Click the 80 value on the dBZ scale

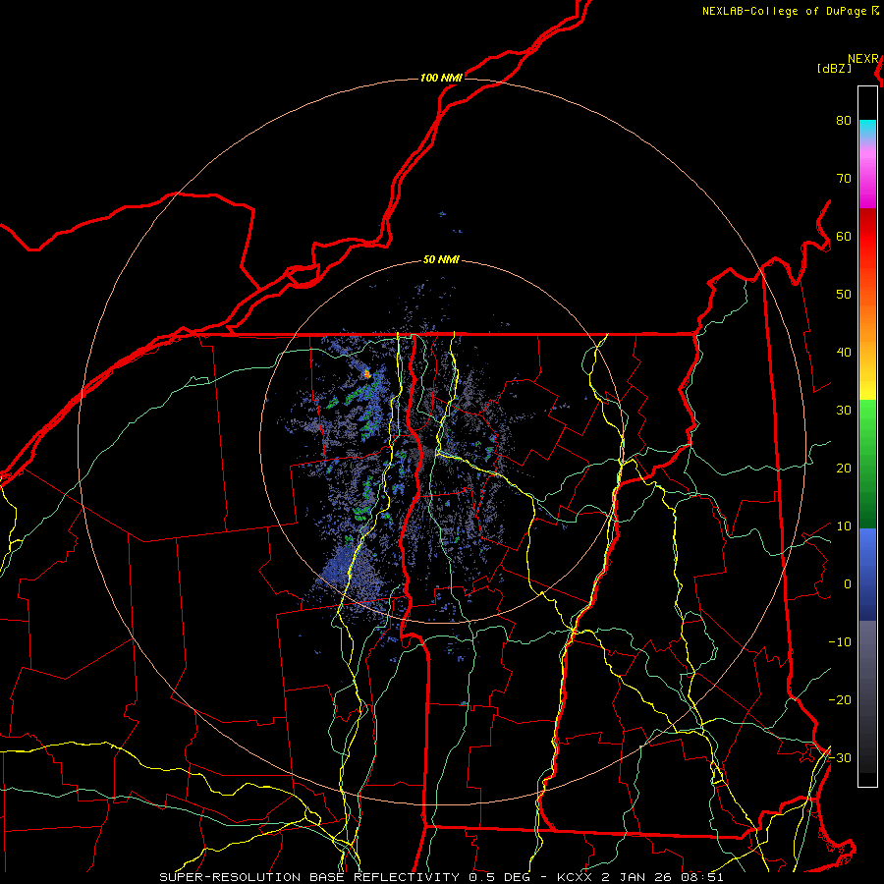tap(844, 120)
